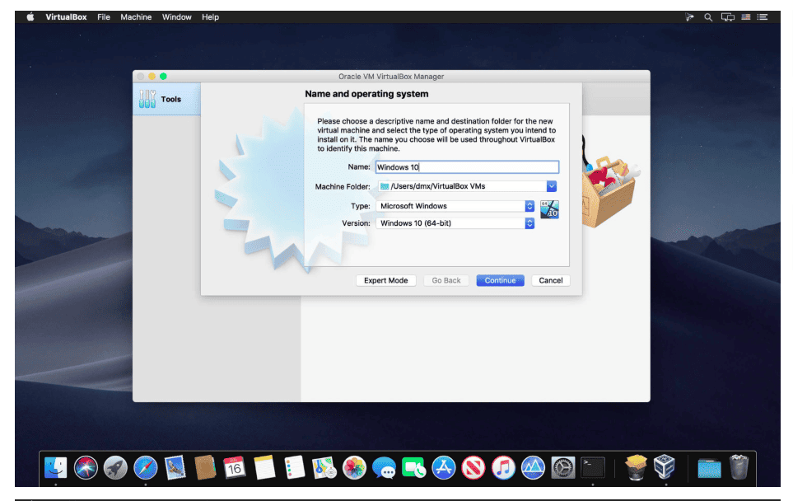793x501 pixels.
Task: Open the Window menu
Action: (x=176, y=17)
